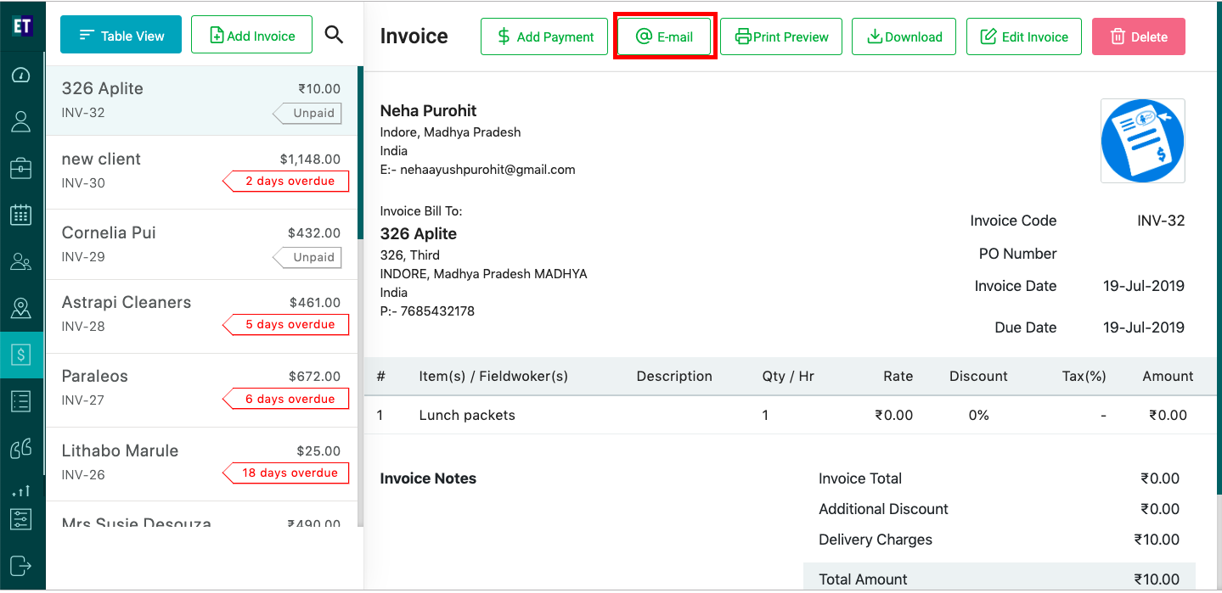Image resolution: width=1222 pixels, height=593 pixels.
Task: Click the 'Additional Discount' label
Action: pos(883,509)
